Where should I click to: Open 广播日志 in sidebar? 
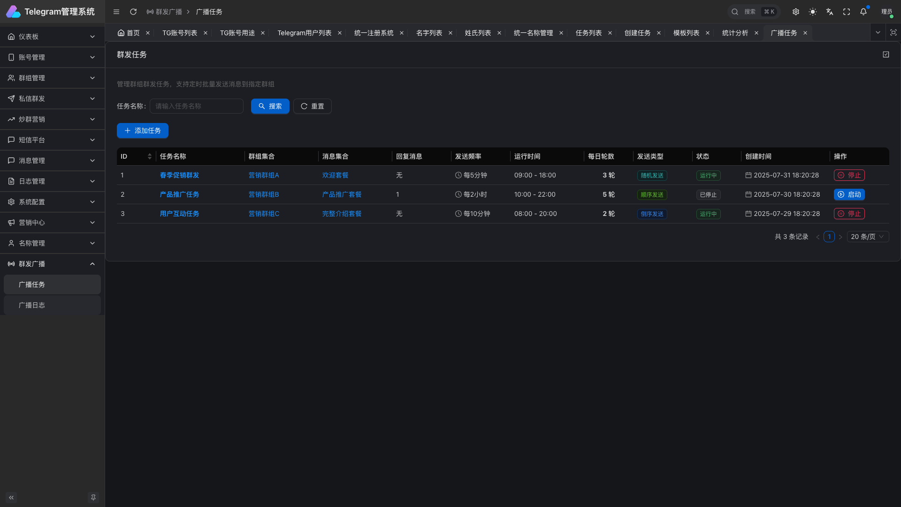click(x=32, y=305)
